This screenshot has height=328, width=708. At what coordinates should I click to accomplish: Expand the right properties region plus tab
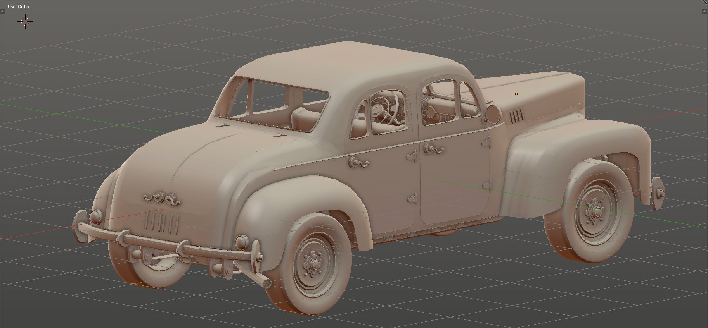coord(705,11)
